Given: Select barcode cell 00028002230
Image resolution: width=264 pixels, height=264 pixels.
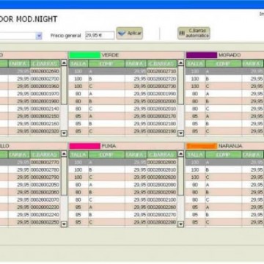Looking at the screenshot, I should [x=45, y=208].
